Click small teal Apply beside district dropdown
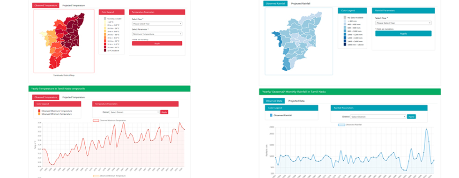Image resolution: width=459 pixels, height=178 pixels. coord(411,117)
